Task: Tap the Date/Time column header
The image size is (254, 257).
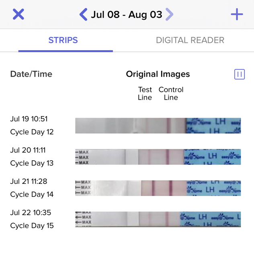Action: pos(31,74)
